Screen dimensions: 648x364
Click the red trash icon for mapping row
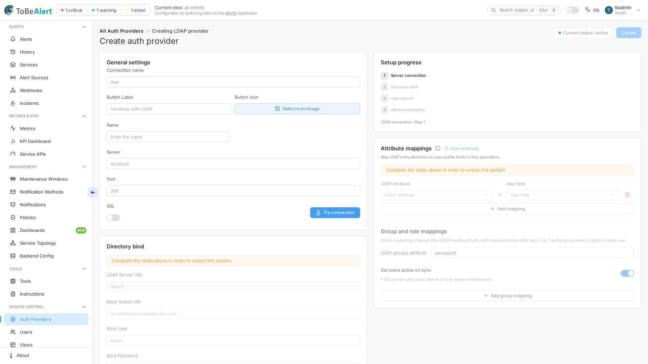point(627,195)
